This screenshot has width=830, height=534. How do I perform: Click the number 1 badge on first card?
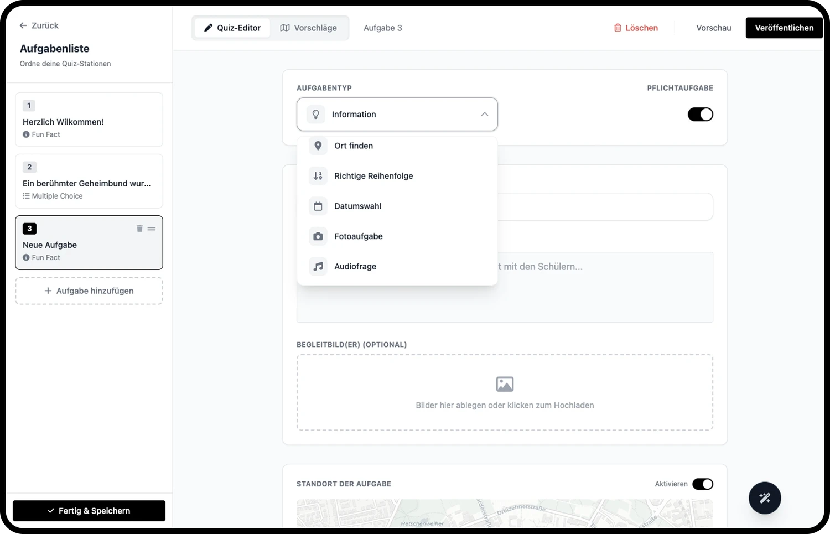tap(29, 105)
